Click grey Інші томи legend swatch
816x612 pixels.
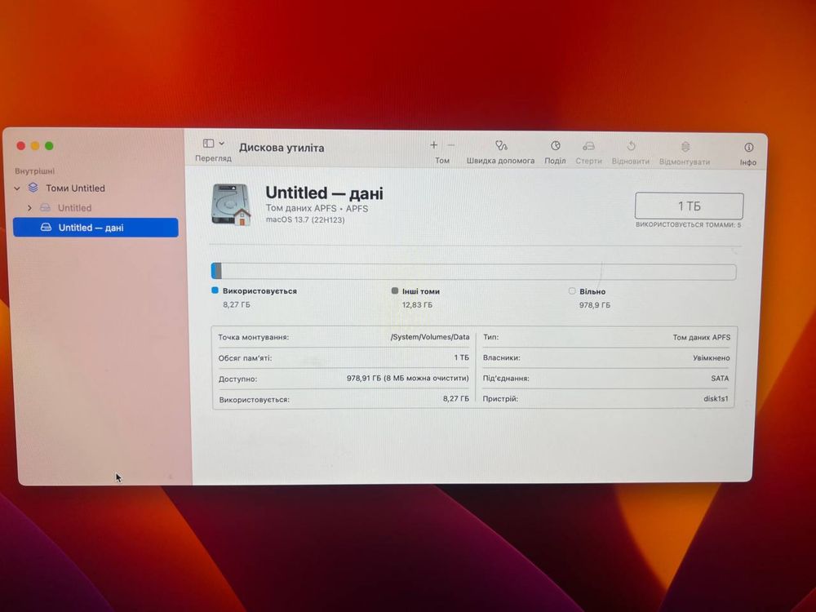(x=394, y=291)
